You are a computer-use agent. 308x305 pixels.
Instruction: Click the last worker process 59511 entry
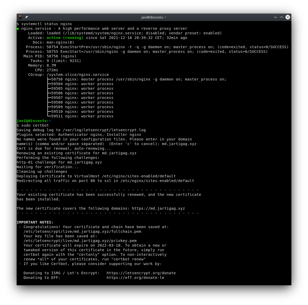coord(82,116)
